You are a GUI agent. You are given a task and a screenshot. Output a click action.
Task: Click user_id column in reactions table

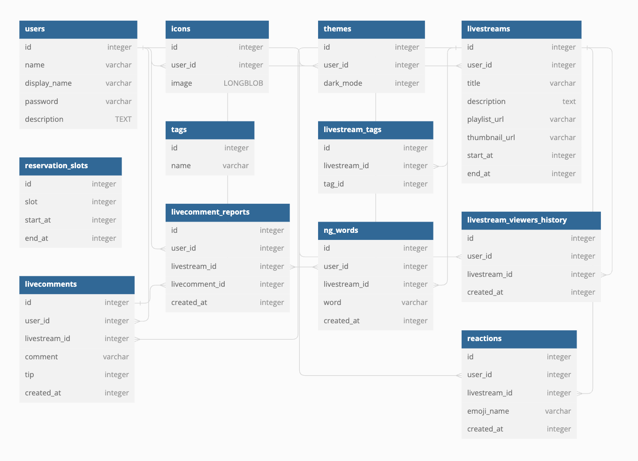click(519, 375)
